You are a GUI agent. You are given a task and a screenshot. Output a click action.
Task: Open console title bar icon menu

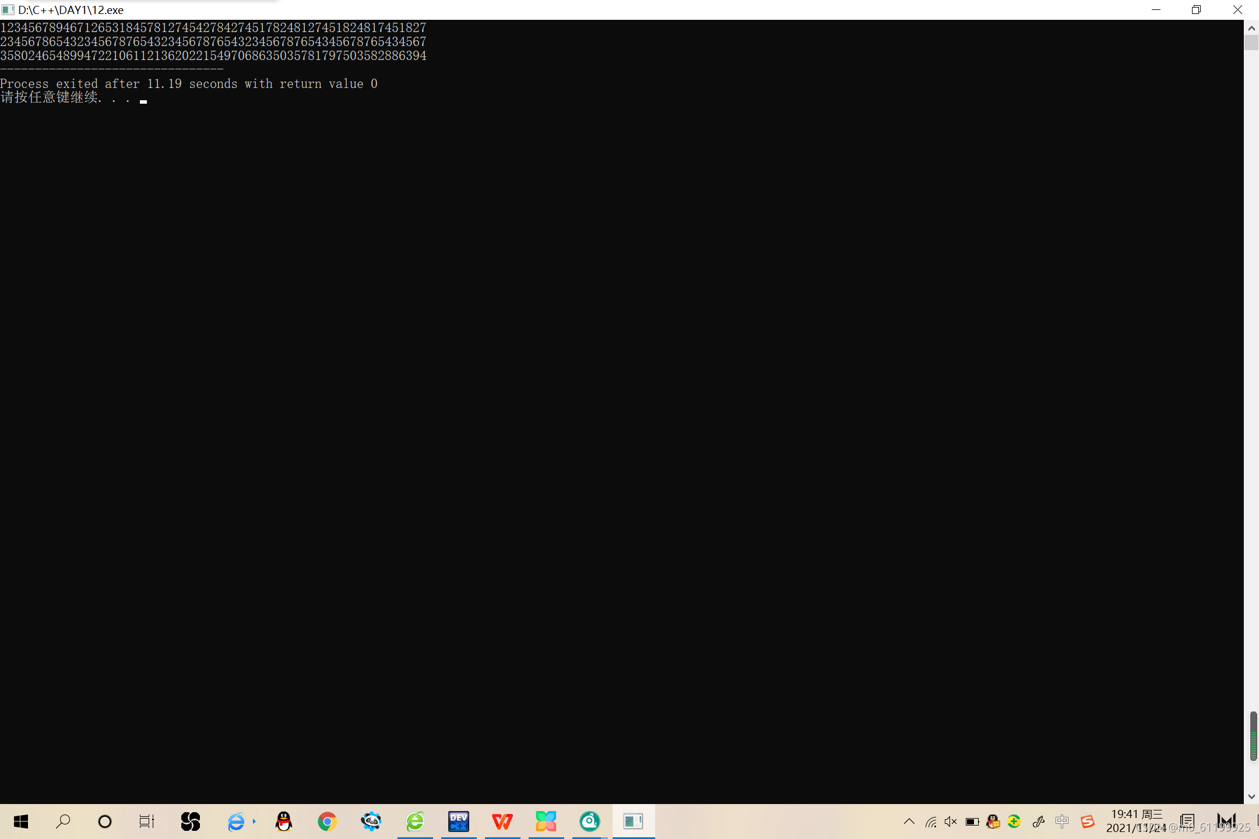[8, 10]
